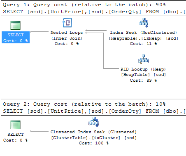Click the Query 1 cost header line
The image size is (186, 156).
84,5
